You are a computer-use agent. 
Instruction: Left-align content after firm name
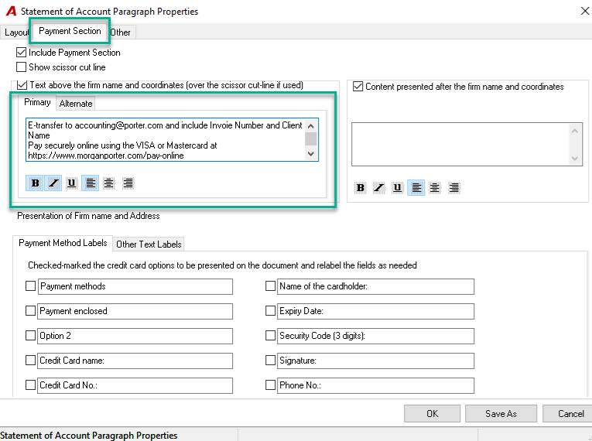(x=416, y=188)
